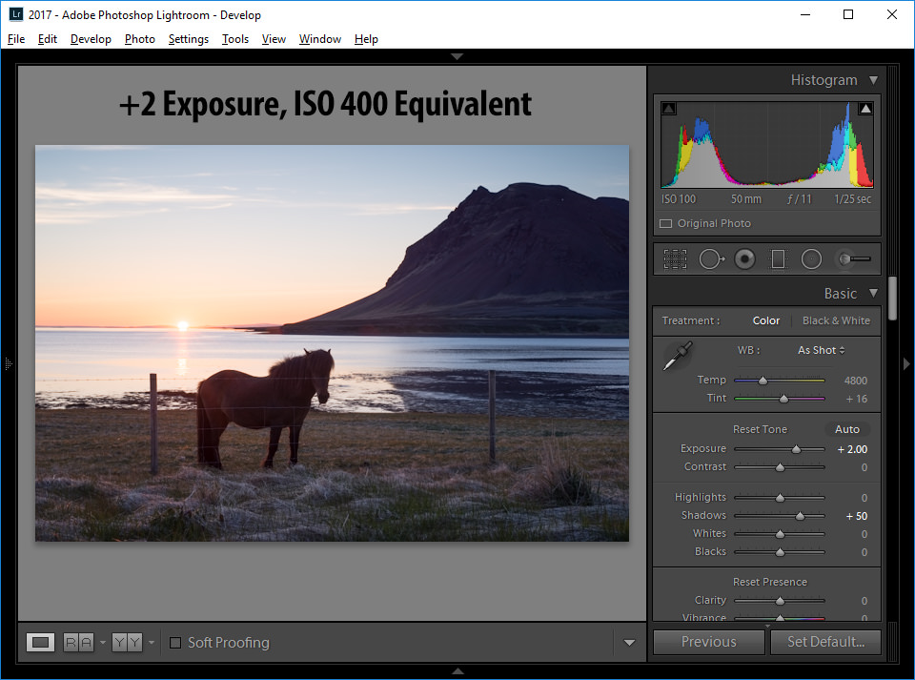
Task: Switch to Reference view RA button
Action: pos(78,642)
